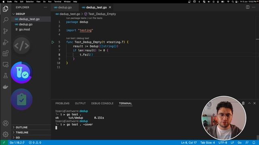Image resolution: width=259 pixels, height=145 pixels.
Task: Open remote window indicator in status bar
Action: pos(4,143)
